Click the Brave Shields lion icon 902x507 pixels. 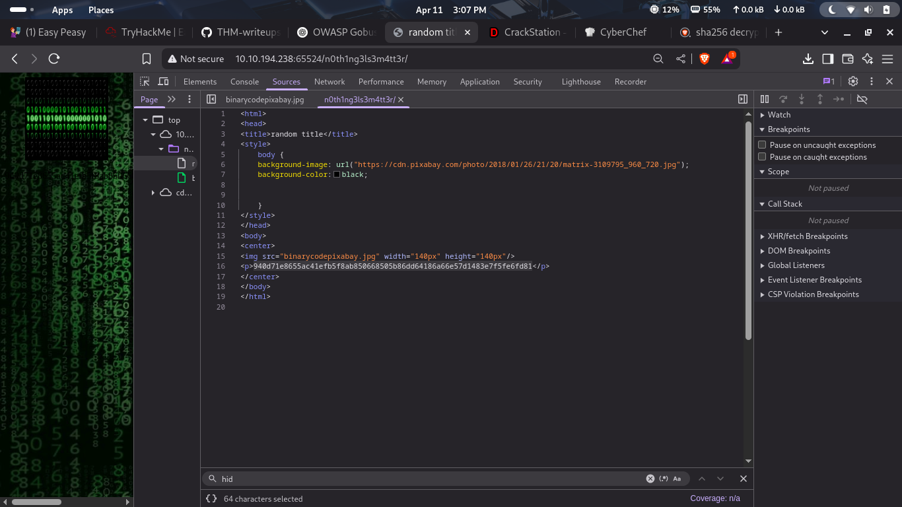pyautogui.click(x=705, y=59)
